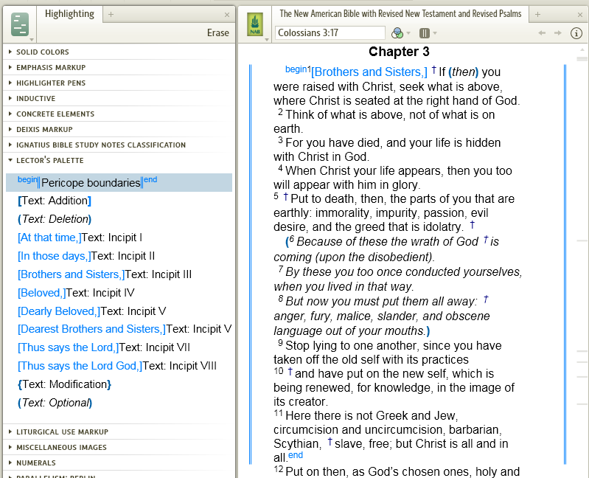Add new tab beside Highlighting tab
Screen dimensions: 589x478
tap(111, 15)
